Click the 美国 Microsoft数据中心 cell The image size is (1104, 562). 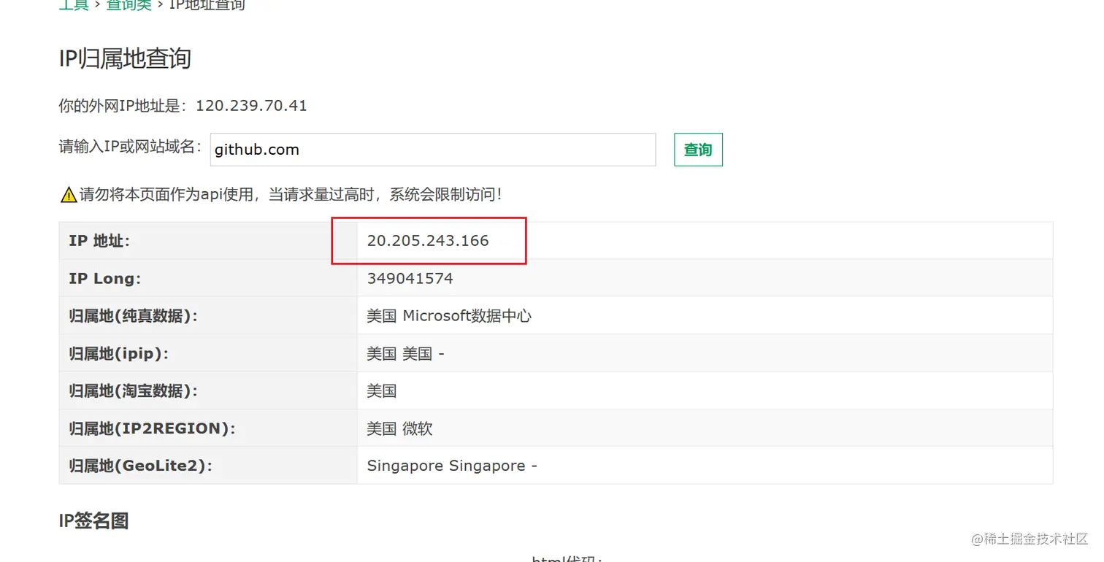point(449,316)
